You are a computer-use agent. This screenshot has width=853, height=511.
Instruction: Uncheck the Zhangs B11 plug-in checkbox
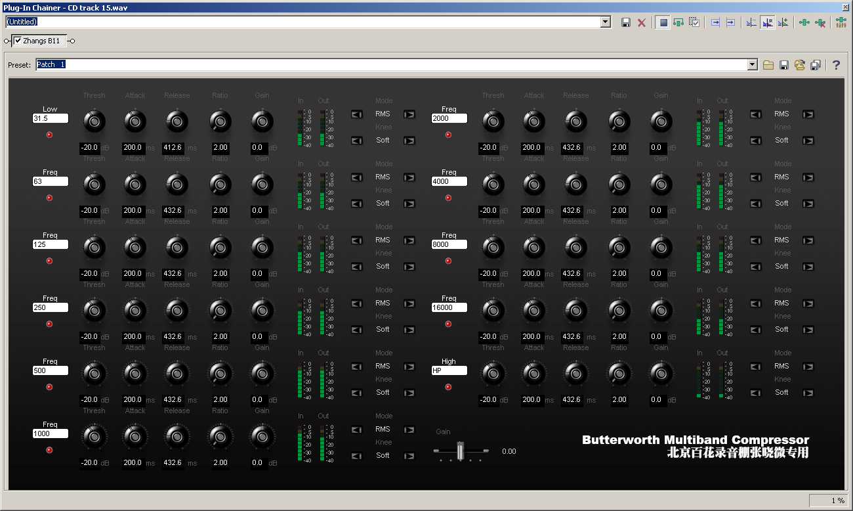tap(18, 41)
